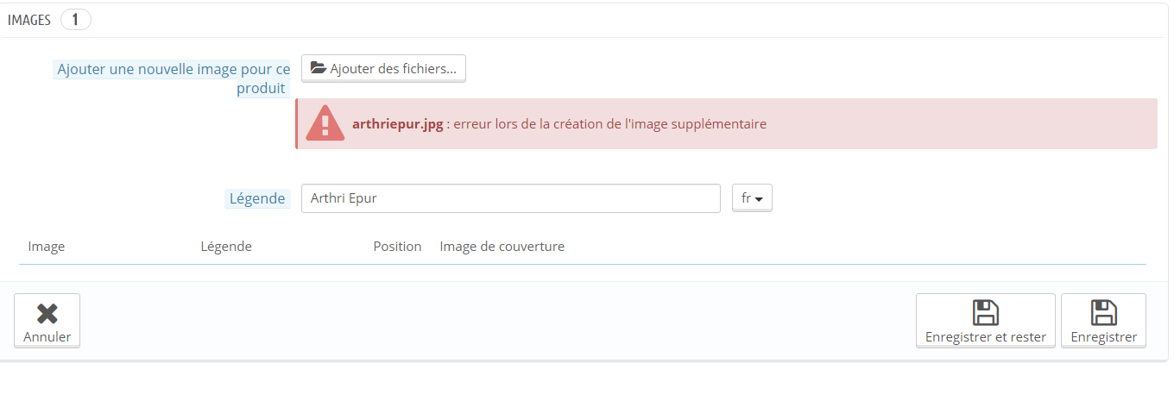
Task: Click the Ajouter des fichiers… button
Action: coord(383,68)
